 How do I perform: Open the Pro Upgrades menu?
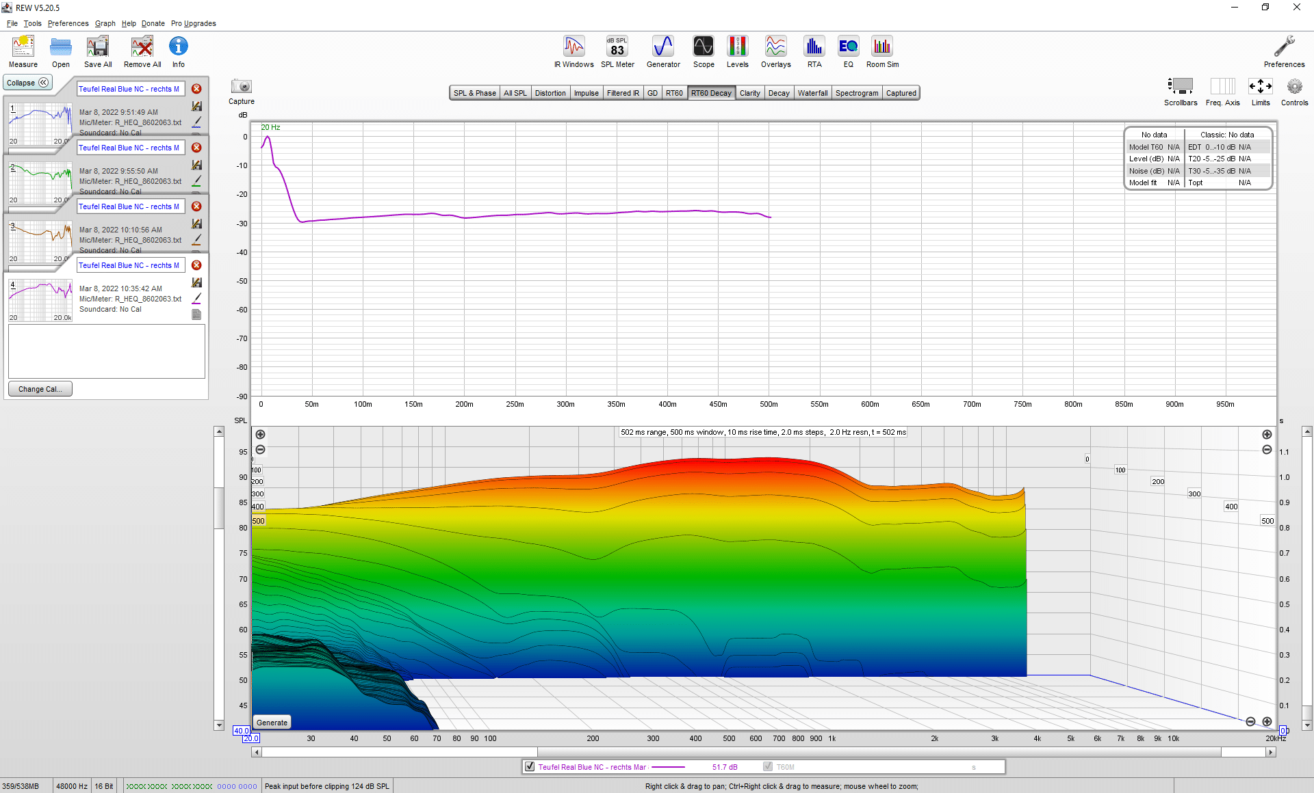point(194,23)
